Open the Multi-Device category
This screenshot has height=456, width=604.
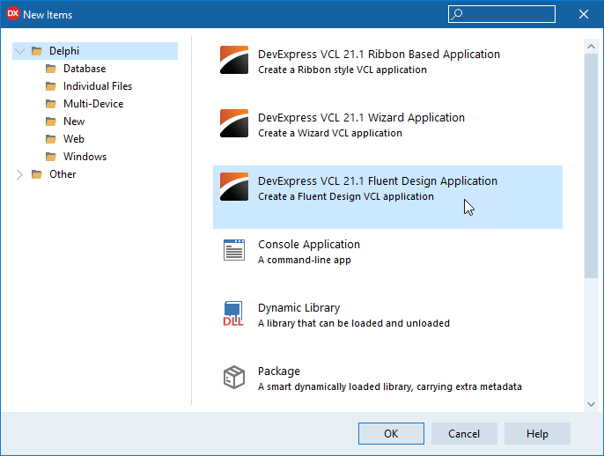[x=93, y=104]
